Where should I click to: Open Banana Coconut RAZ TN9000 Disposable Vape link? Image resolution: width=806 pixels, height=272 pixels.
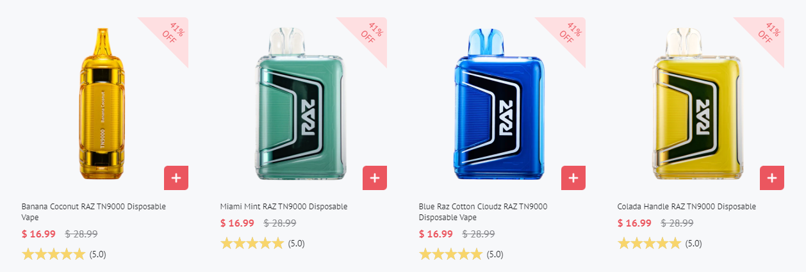pyautogui.click(x=94, y=212)
